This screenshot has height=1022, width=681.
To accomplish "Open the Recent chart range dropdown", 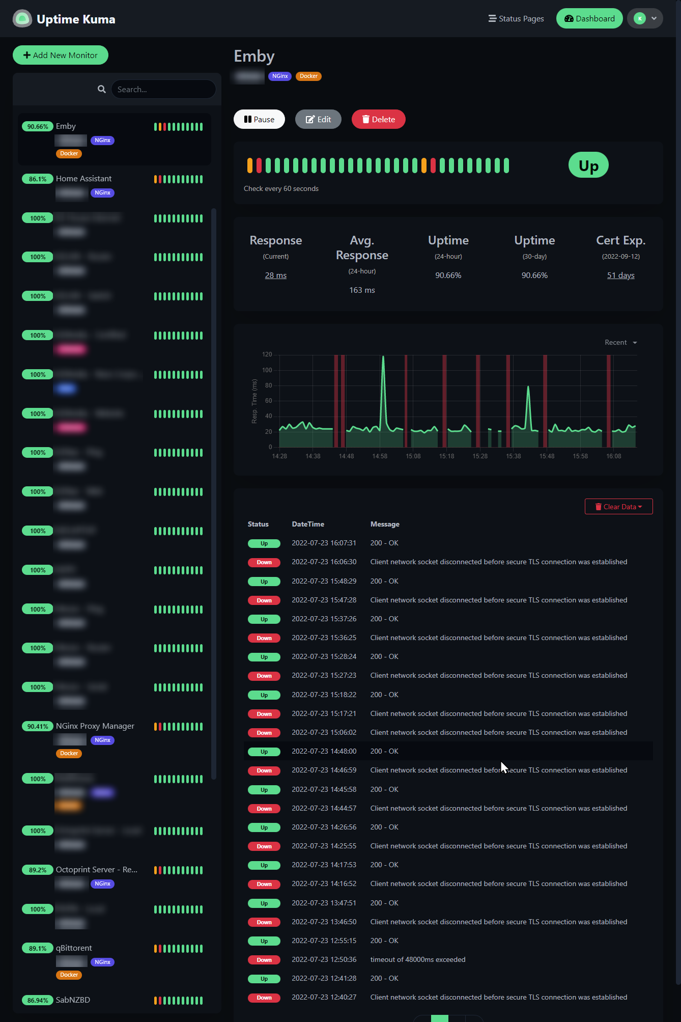I will coord(620,342).
